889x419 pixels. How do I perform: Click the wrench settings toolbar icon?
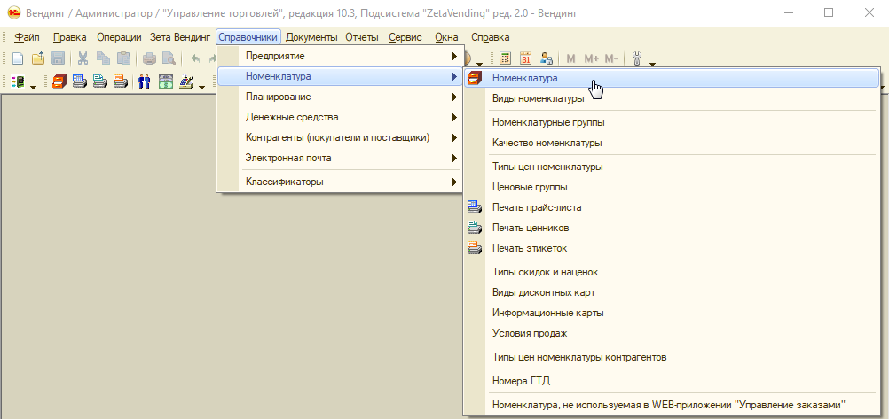(637, 58)
